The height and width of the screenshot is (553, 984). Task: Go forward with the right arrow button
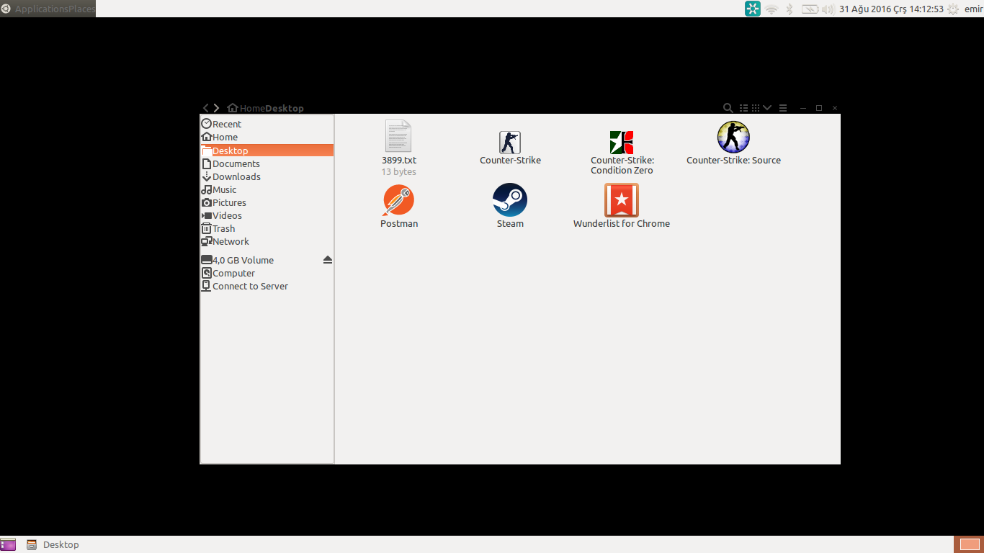point(216,108)
